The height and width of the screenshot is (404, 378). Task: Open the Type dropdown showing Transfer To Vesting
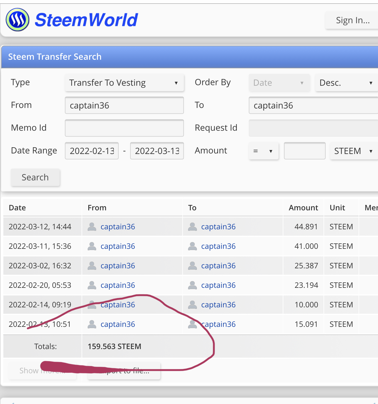[x=124, y=83]
